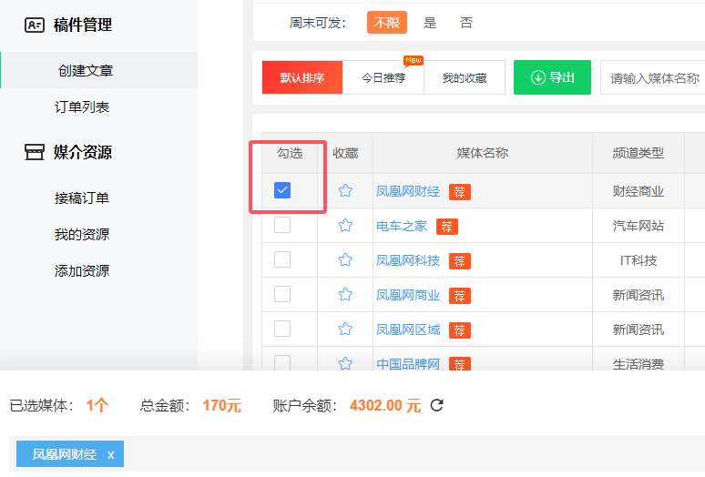Uncheck the 凤凰网财经 checkbox
Viewport: 705px width, 477px height.
coord(282,190)
